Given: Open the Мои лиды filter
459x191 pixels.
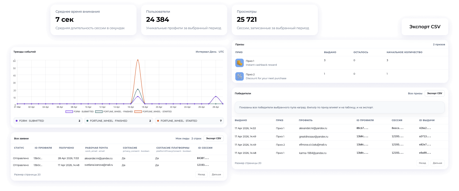Looking at the screenshot, I should click(182, 139).
